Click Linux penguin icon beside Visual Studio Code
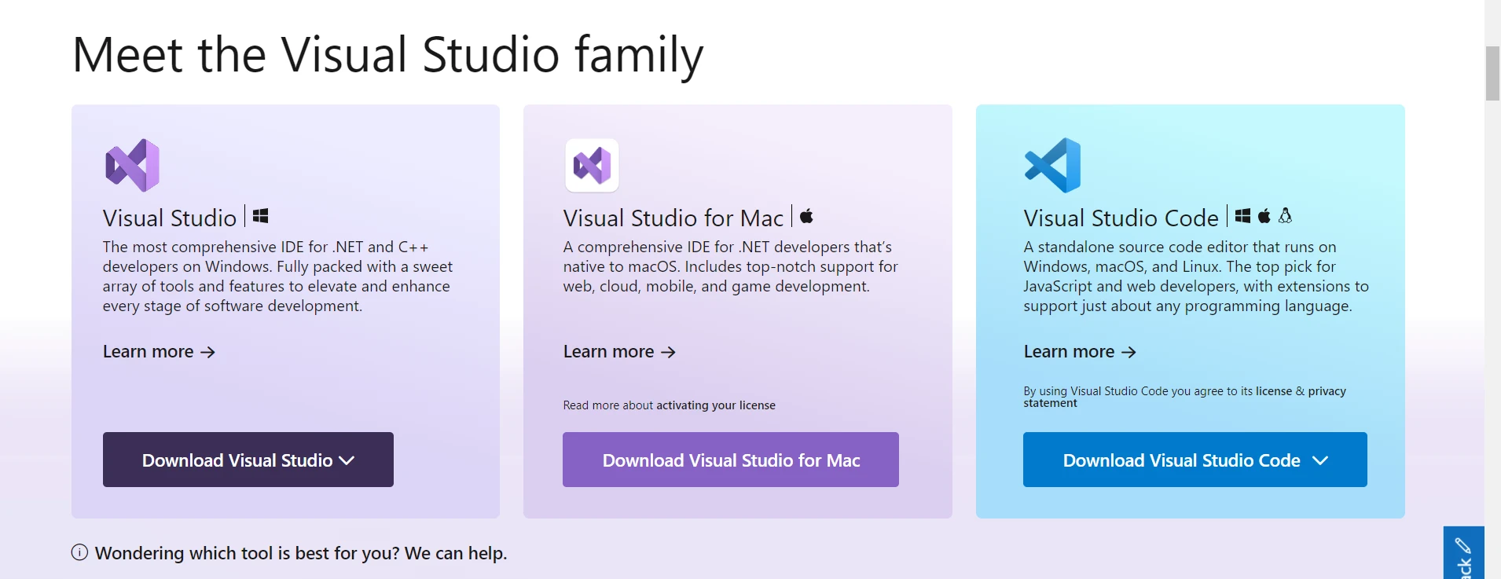 click(x=1285, y=215)
